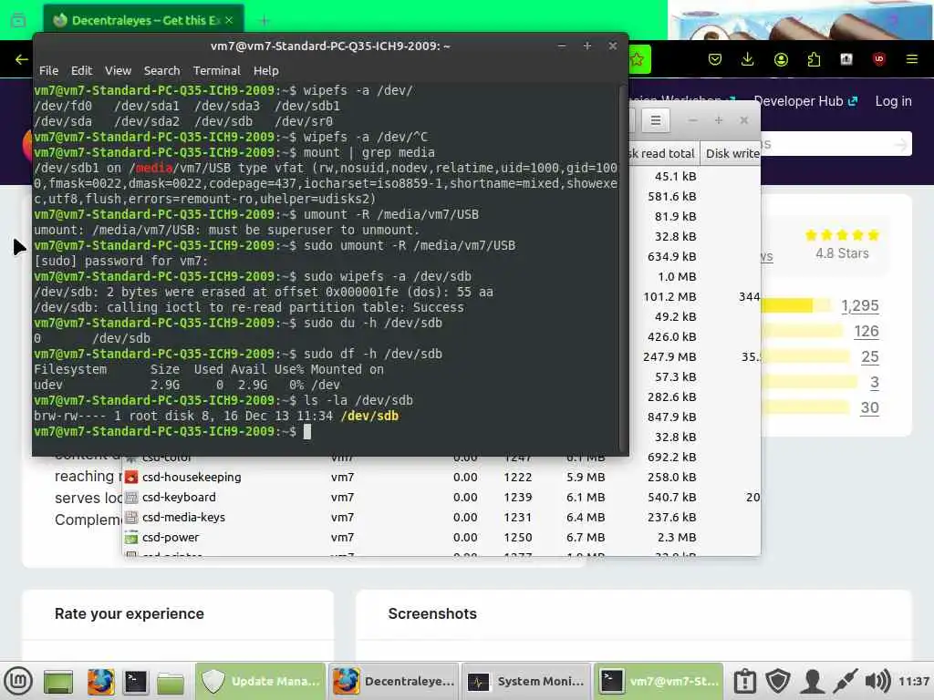
Task: Switch to System Monitor taskbar window
Action: (x=526, y=681)
